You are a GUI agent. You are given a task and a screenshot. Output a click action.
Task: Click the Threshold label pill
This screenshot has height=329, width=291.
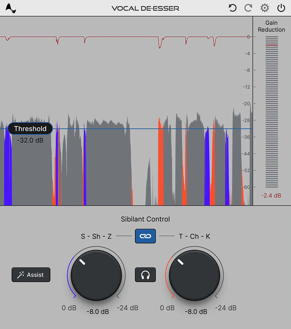point(30,129)
